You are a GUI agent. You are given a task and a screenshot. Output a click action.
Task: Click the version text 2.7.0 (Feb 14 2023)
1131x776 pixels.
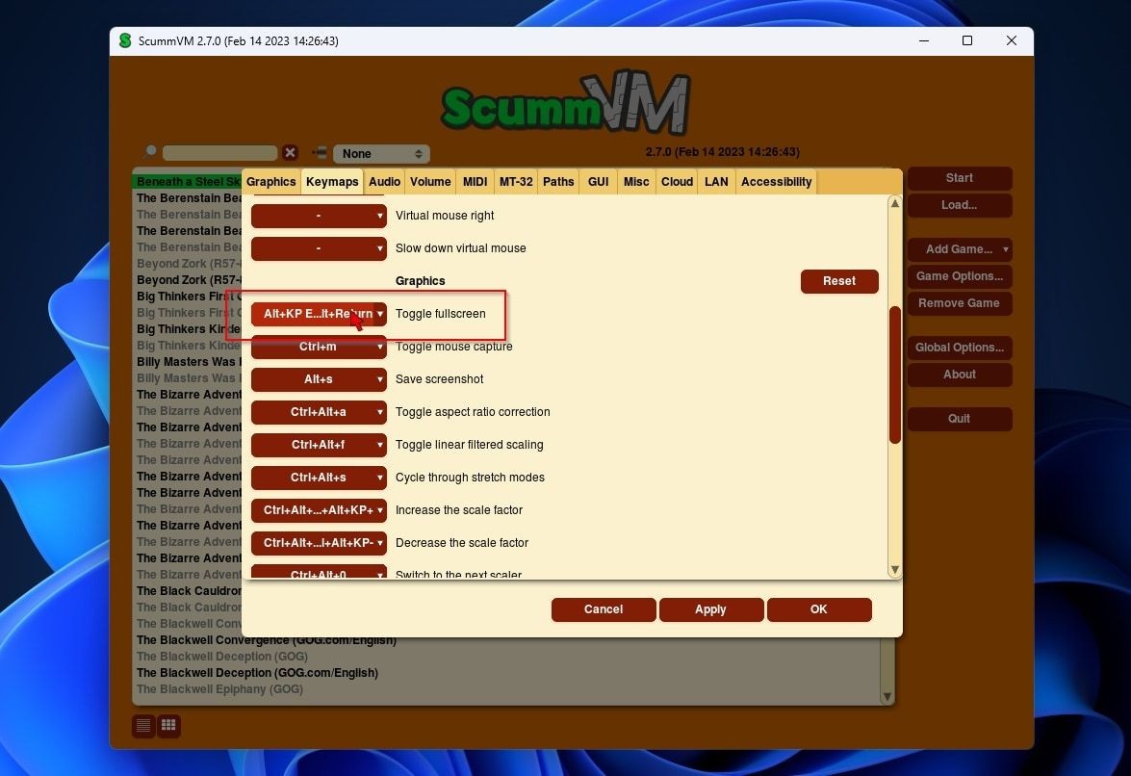pos(722,152)
